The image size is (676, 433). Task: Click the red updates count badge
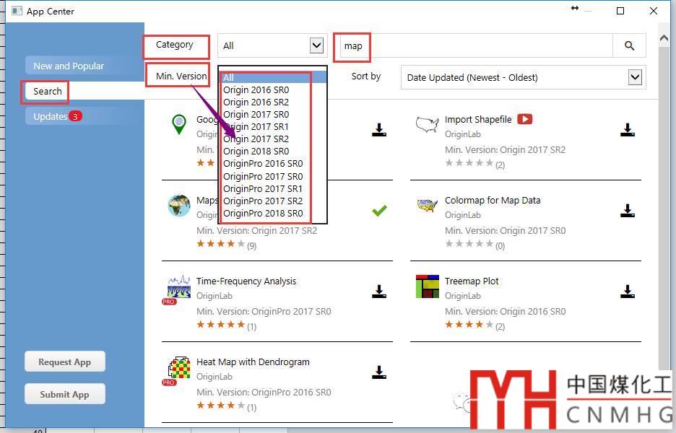click(x=75, y=116)
